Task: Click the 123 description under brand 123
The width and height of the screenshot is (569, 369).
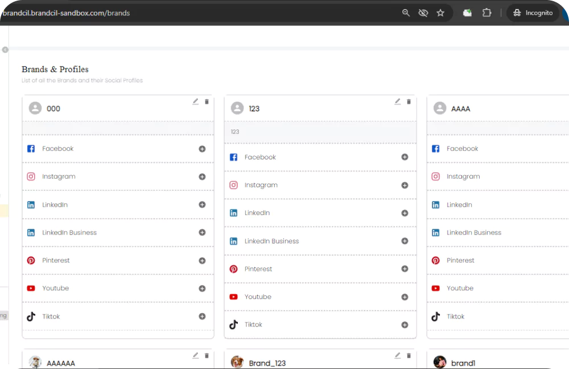Action: (x=235, y=132)
